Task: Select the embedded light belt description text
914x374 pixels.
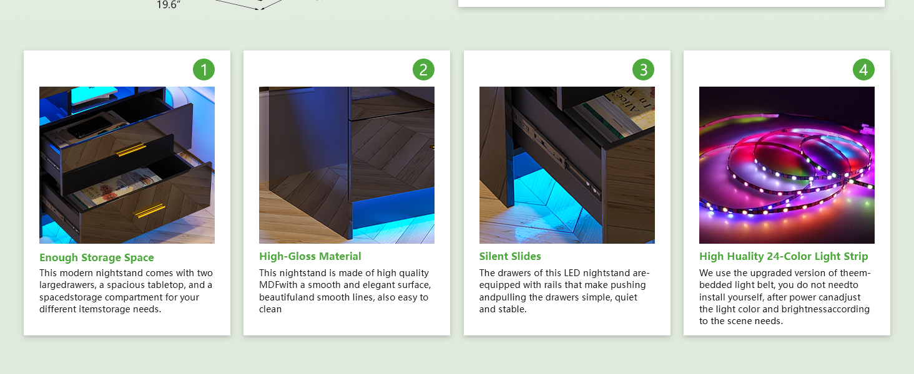Action: (x=785, y=297)
